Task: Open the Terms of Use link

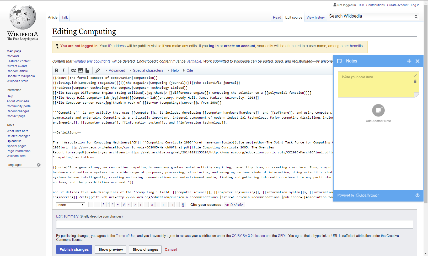Action: point(126,236)
